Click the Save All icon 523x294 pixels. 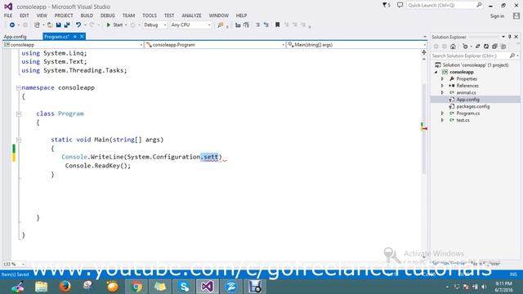(67, 25)
